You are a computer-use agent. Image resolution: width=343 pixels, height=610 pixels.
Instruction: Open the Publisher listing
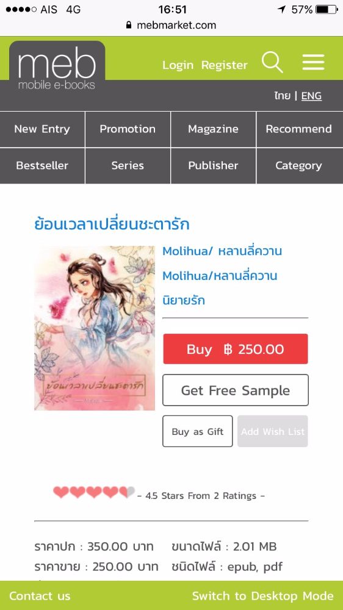(x=214, y=166)
